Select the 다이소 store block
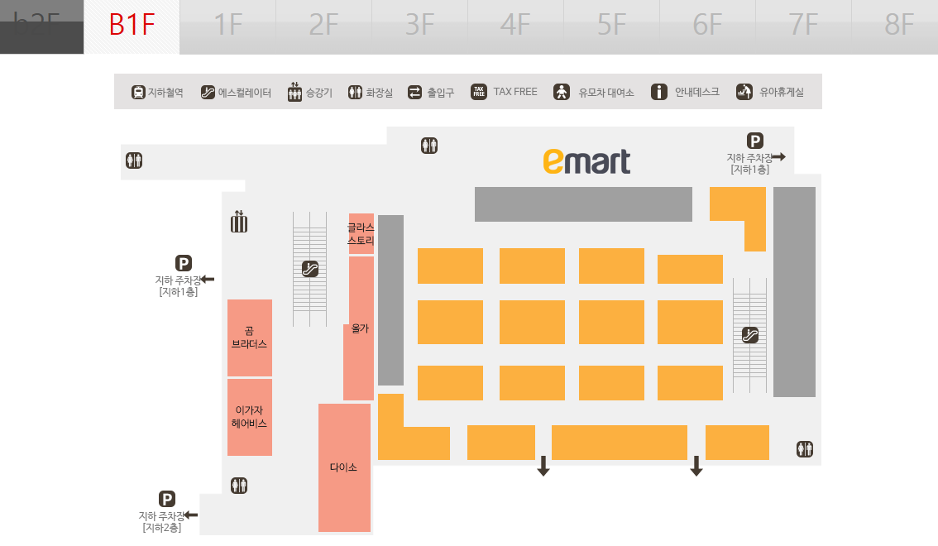 pyautogui.click(x=344, y=467)
